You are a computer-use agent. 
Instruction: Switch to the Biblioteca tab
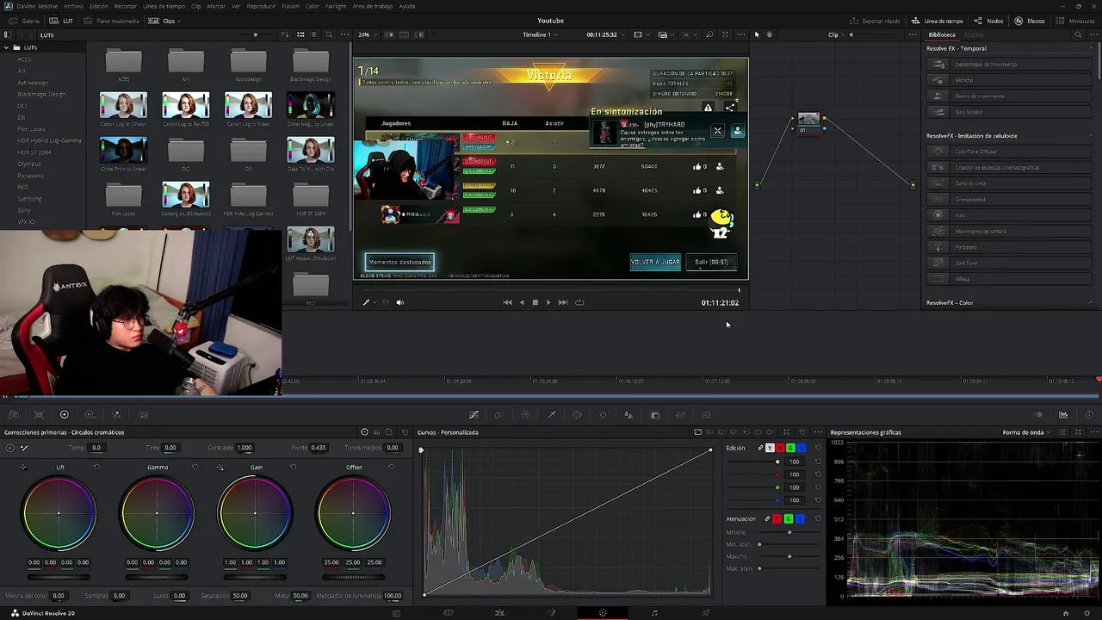pyautogui.click(x=941, y=34)
